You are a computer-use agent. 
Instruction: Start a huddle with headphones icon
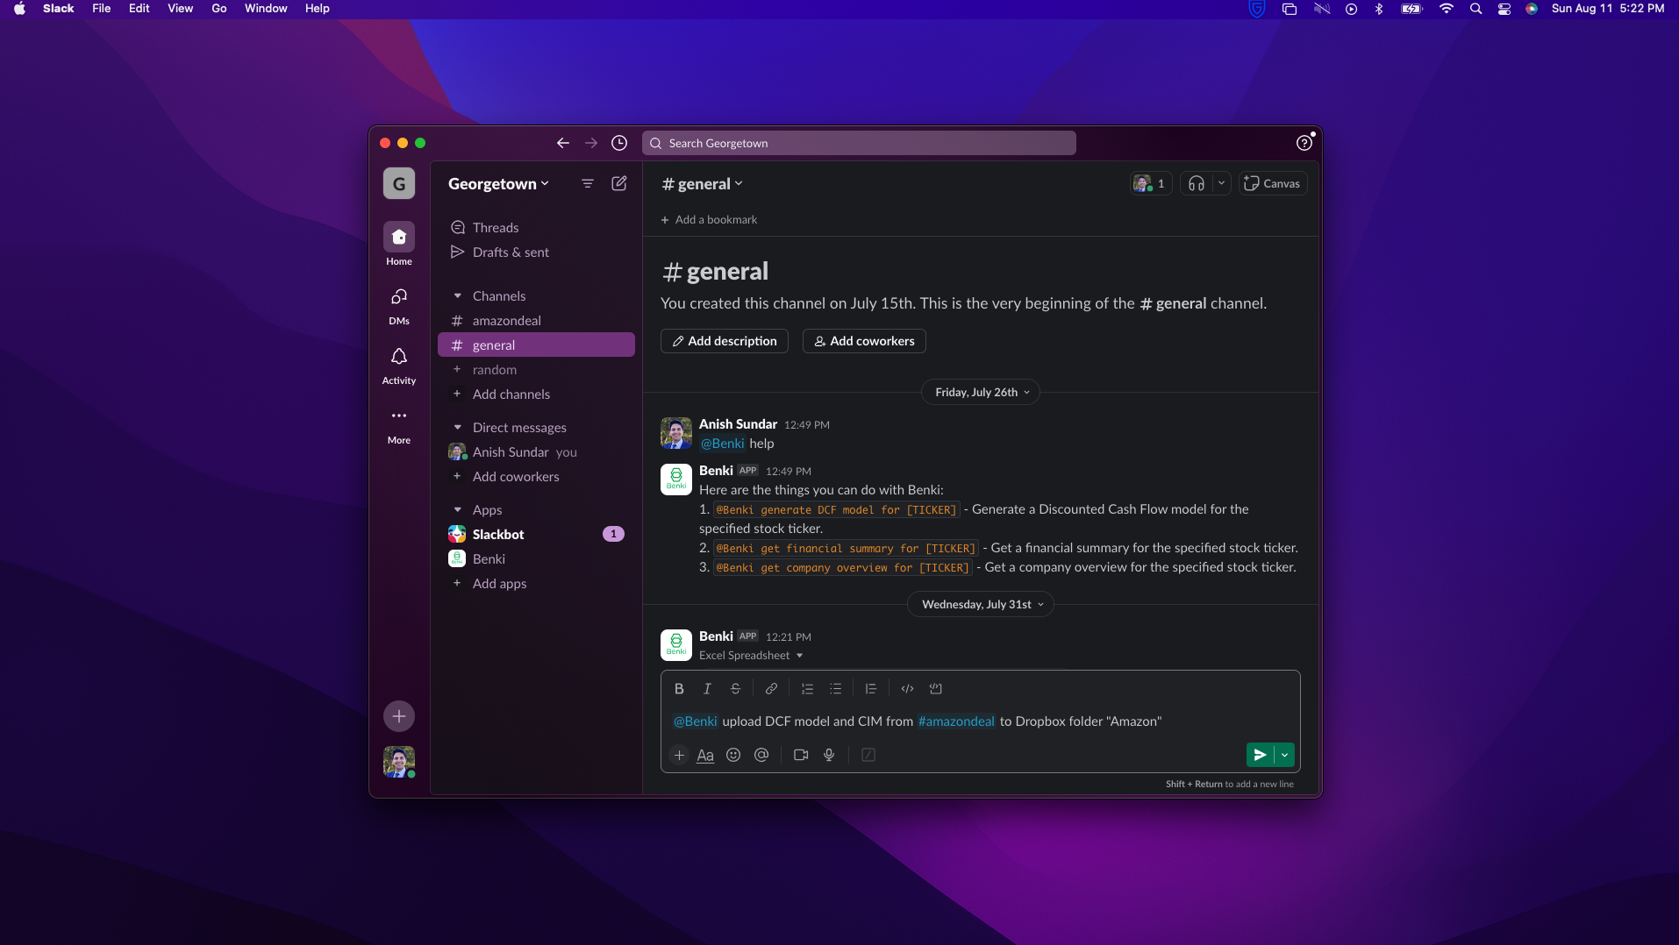(1197, 183)
